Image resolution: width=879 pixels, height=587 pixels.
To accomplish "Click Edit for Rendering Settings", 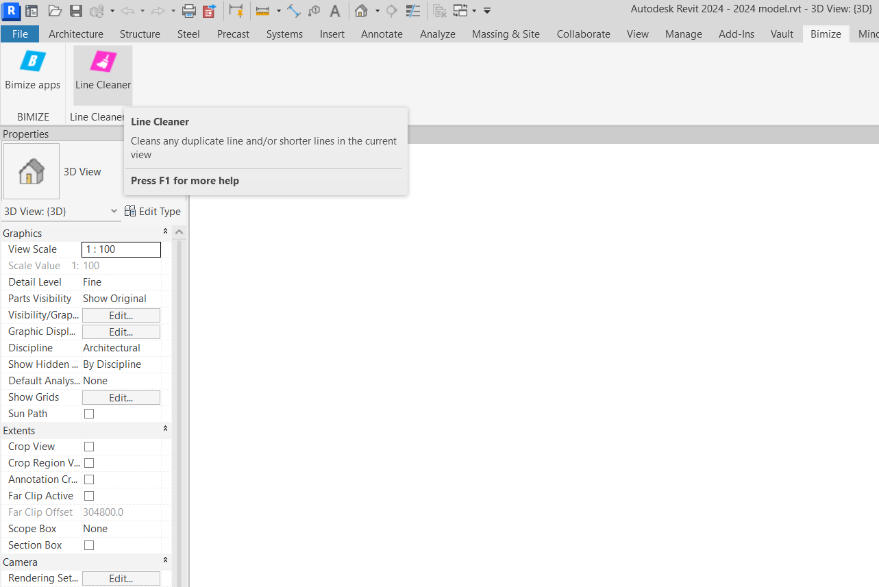I will pos(121,578).
